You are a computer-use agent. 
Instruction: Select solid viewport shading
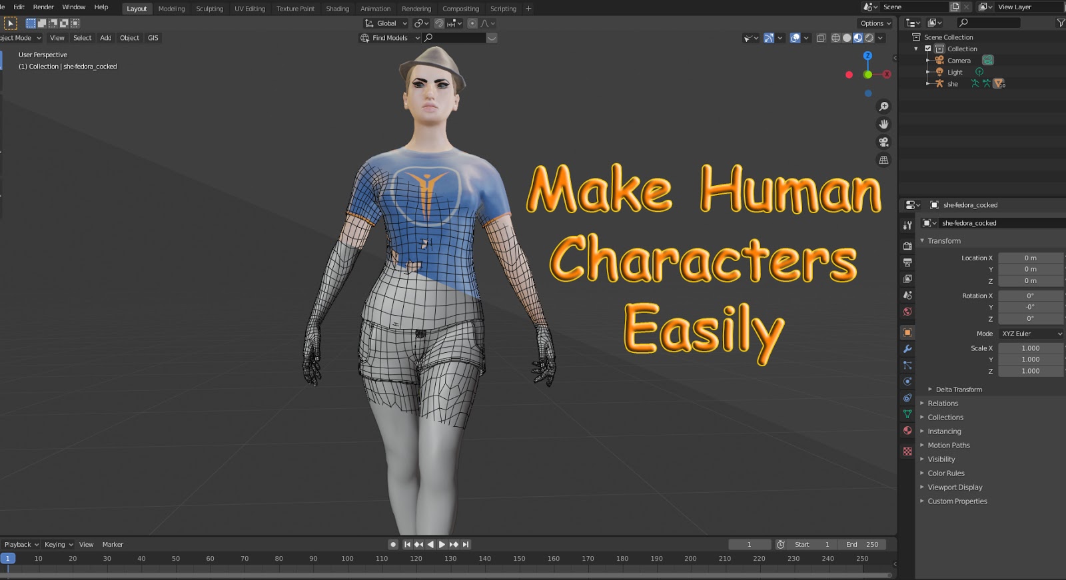pos(847,38)
